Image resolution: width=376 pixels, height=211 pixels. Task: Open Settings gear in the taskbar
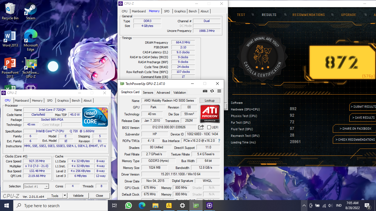pyautogui.click(x=182, y=206)
